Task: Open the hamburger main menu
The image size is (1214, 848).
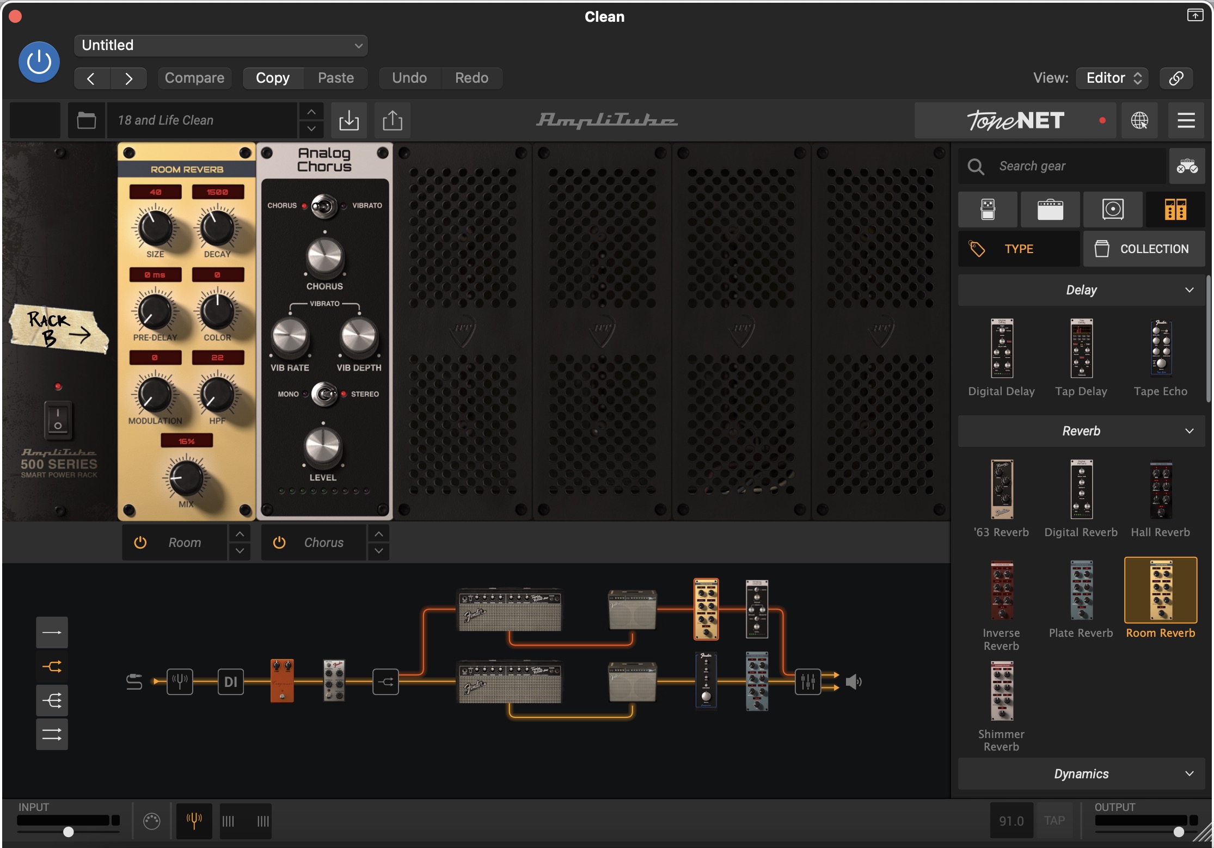Action: 1186,120
